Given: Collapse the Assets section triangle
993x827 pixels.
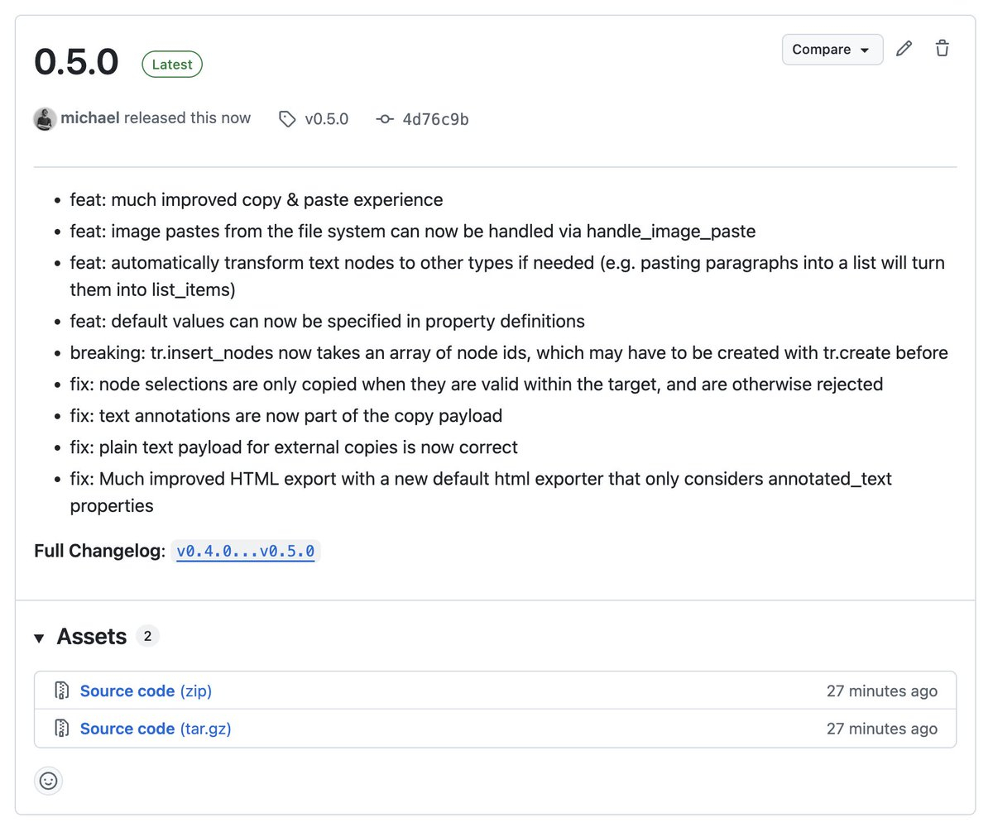Looking at the screenshot, I should pos(39,638).
